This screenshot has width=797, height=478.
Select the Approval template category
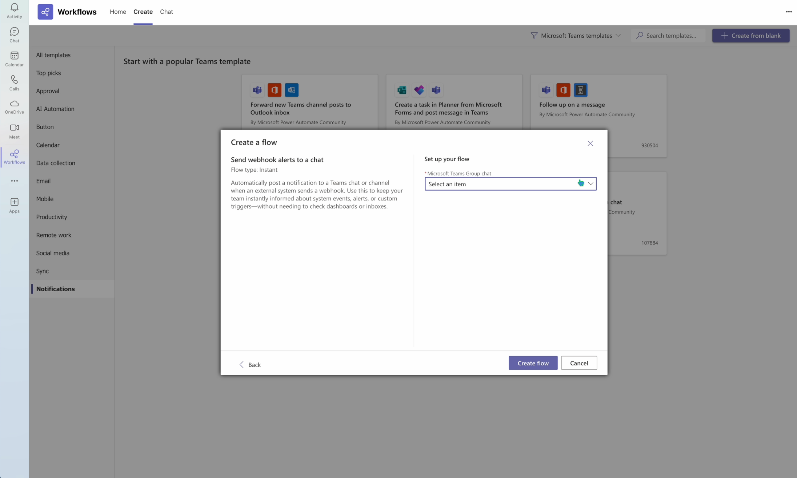(x=48, y=91)
